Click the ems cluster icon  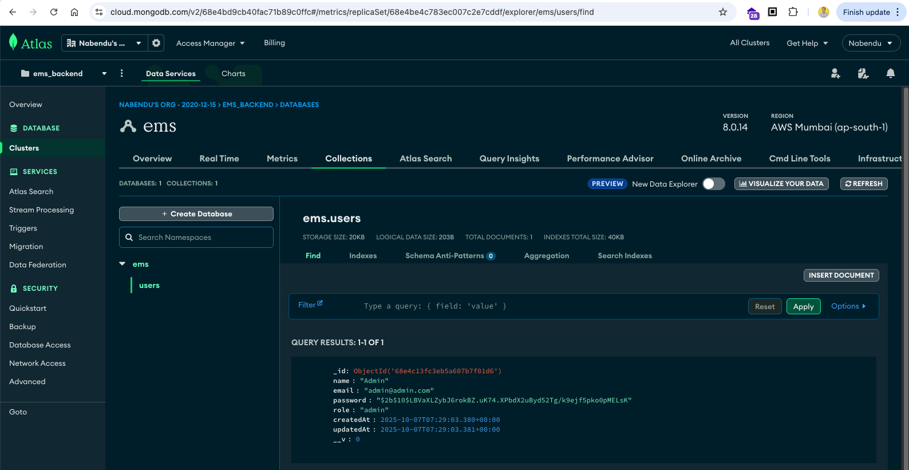coord(128,126)
